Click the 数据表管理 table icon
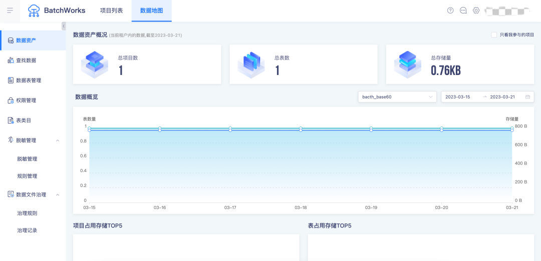541x261 pixels. click(x=11, y=80)
